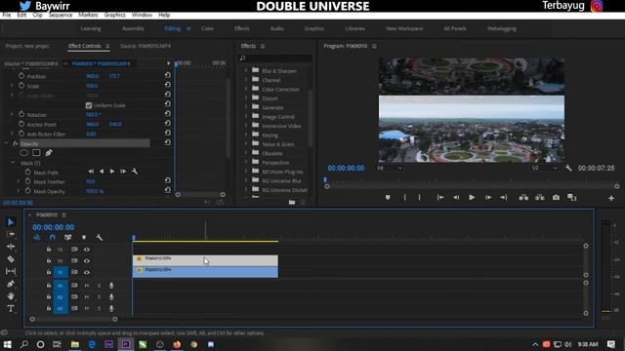Screen dimensions: 625x351
Task: Open File Explorer from the Windows taskbar
Action: [75, 344]
